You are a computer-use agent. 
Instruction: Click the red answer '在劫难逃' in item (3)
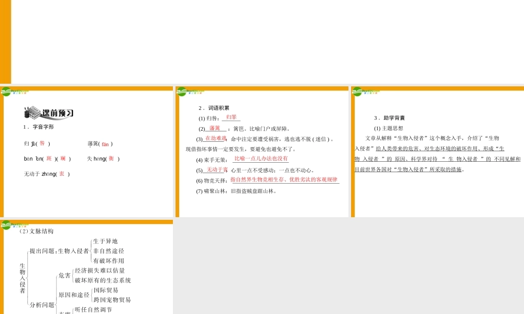pos(216,138)
